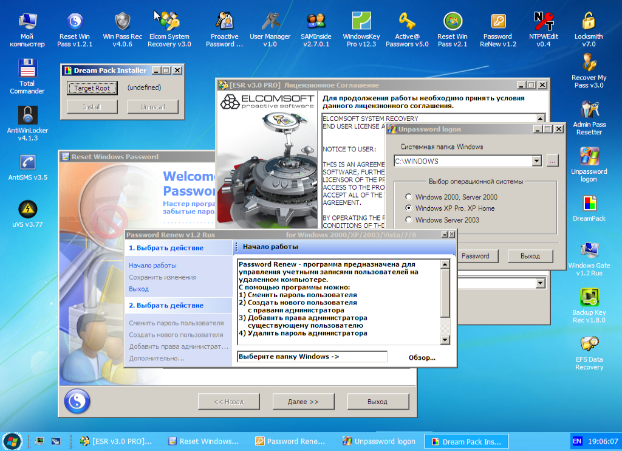Launch Total Commander floppy icon
The width and height of the screenshot is (622, 451).
tap(27, 77)
